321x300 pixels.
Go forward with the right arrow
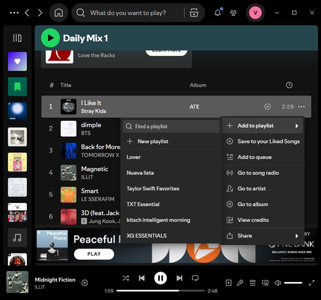[40, 13]
